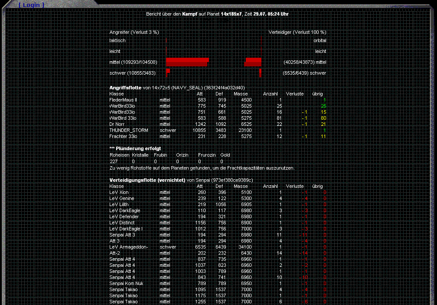
Task: Click the defender's red mittel damage bar
Action: (253, 62)
